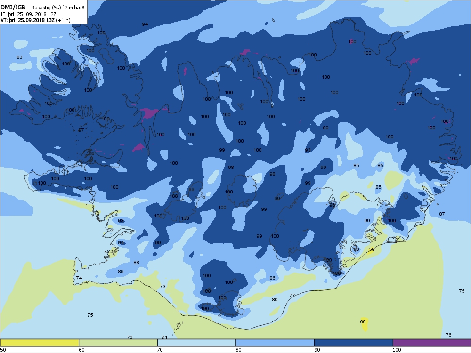Click the medium blue 80–90 legend band

pos(275,343)
